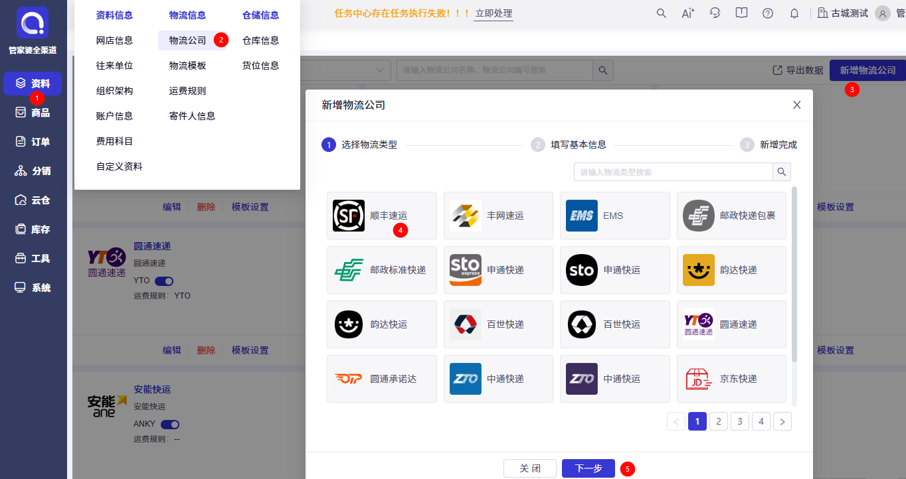Choose 丰网速运 logistics type
The width and height of the screenshot is (906, 479).
click(x=498, y=216)
